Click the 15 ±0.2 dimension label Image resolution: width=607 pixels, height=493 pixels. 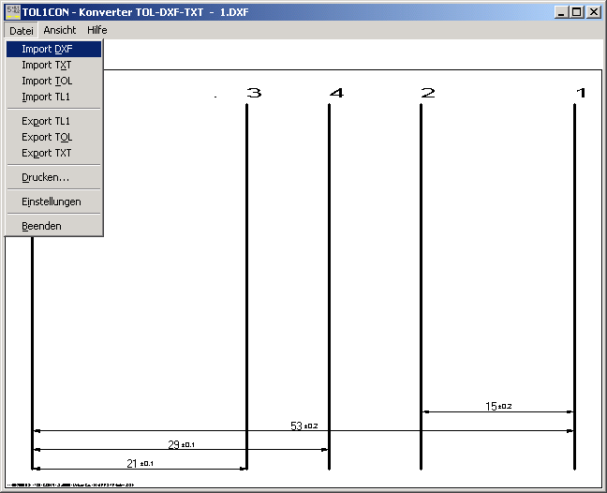click(x=497, y=406)
